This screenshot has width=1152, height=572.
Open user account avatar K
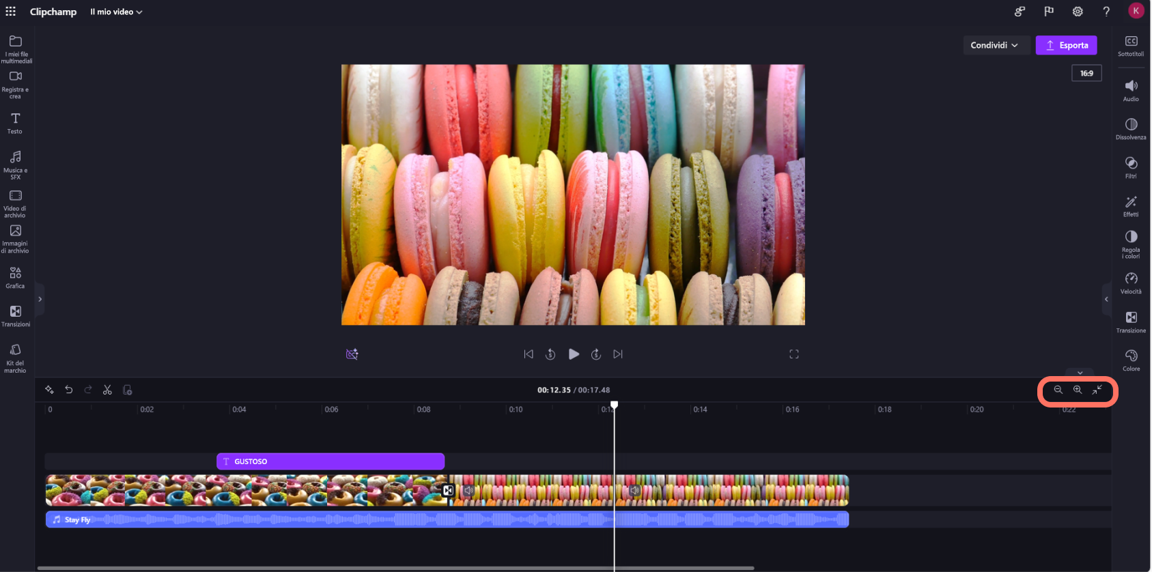coord(1136,11)
